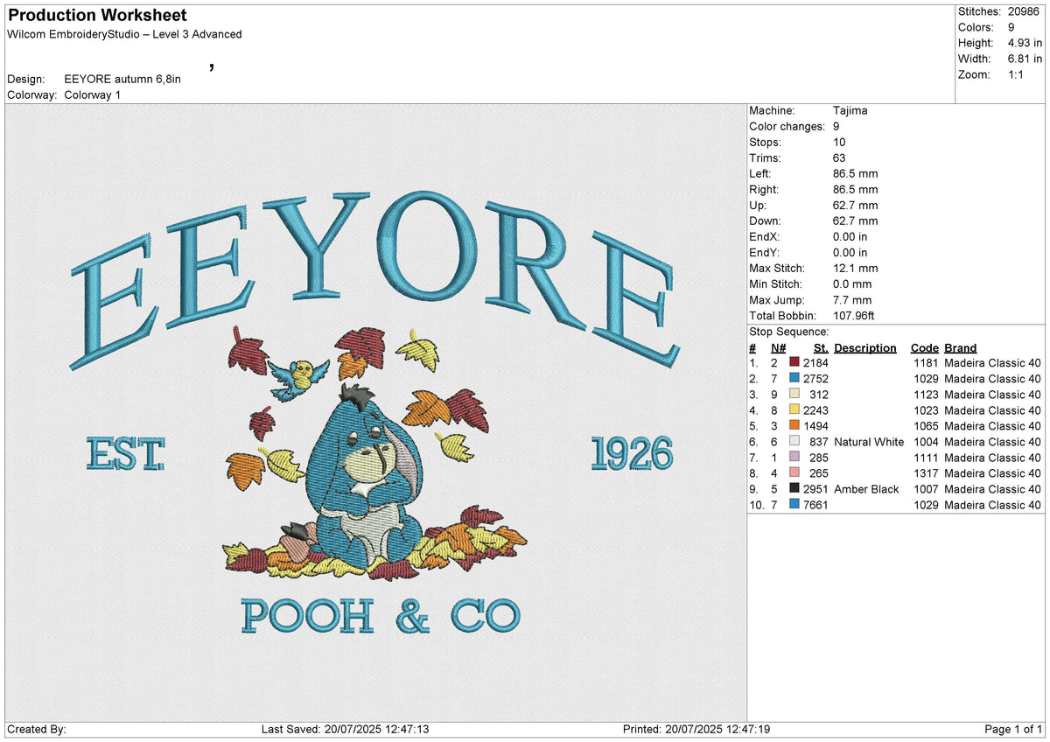Screen dimensions: 1050x742
Task: Click the machine value 'Tajima'
Action: click(x=850, y=111)
